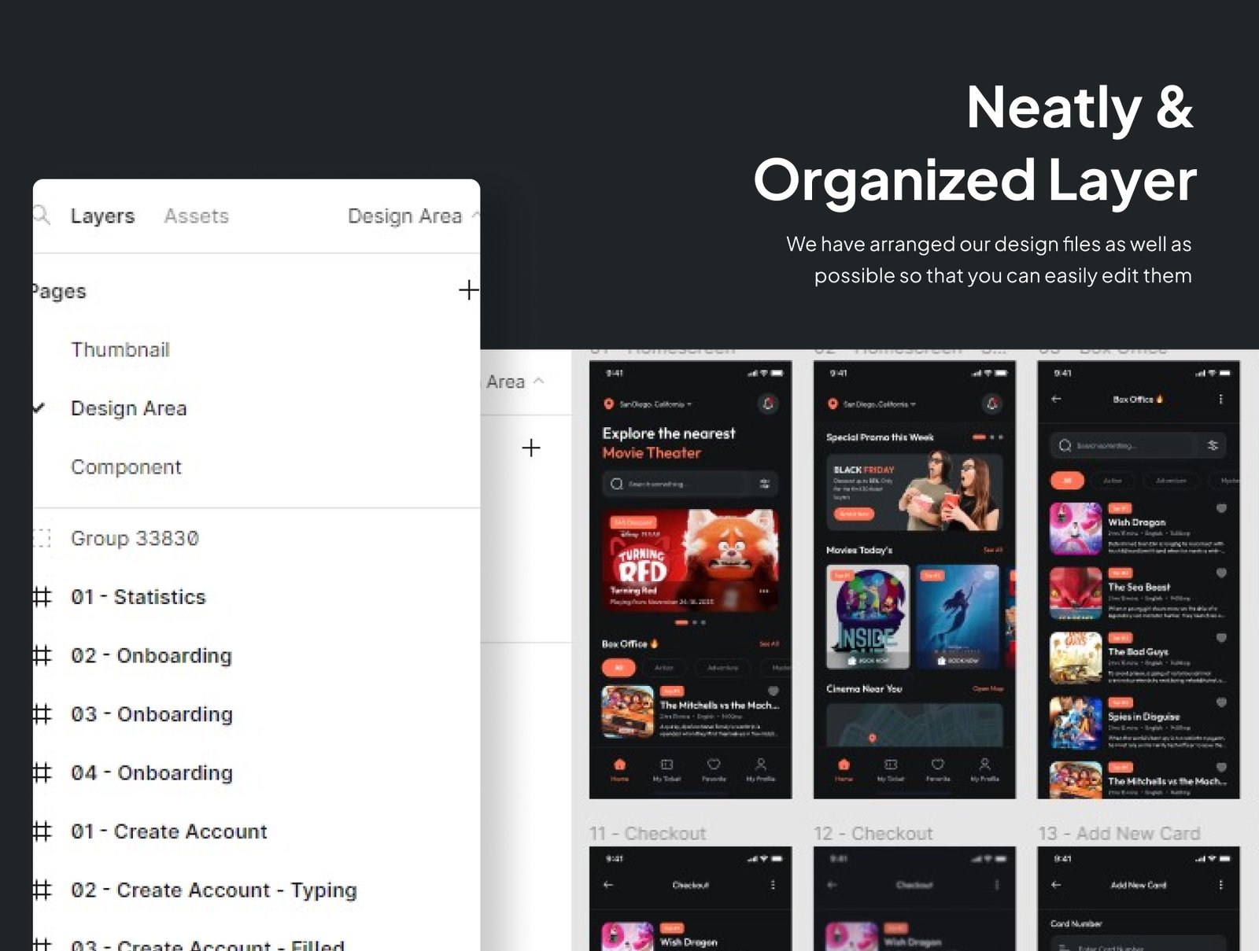Select the Component page

point(126,467)
